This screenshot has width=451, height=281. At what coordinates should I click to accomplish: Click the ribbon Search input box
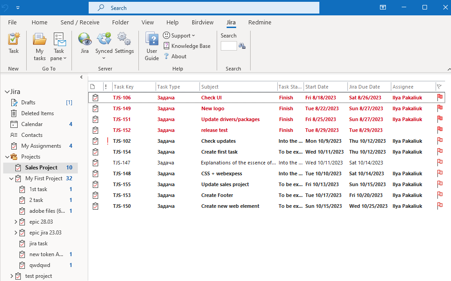click(228, 46)
